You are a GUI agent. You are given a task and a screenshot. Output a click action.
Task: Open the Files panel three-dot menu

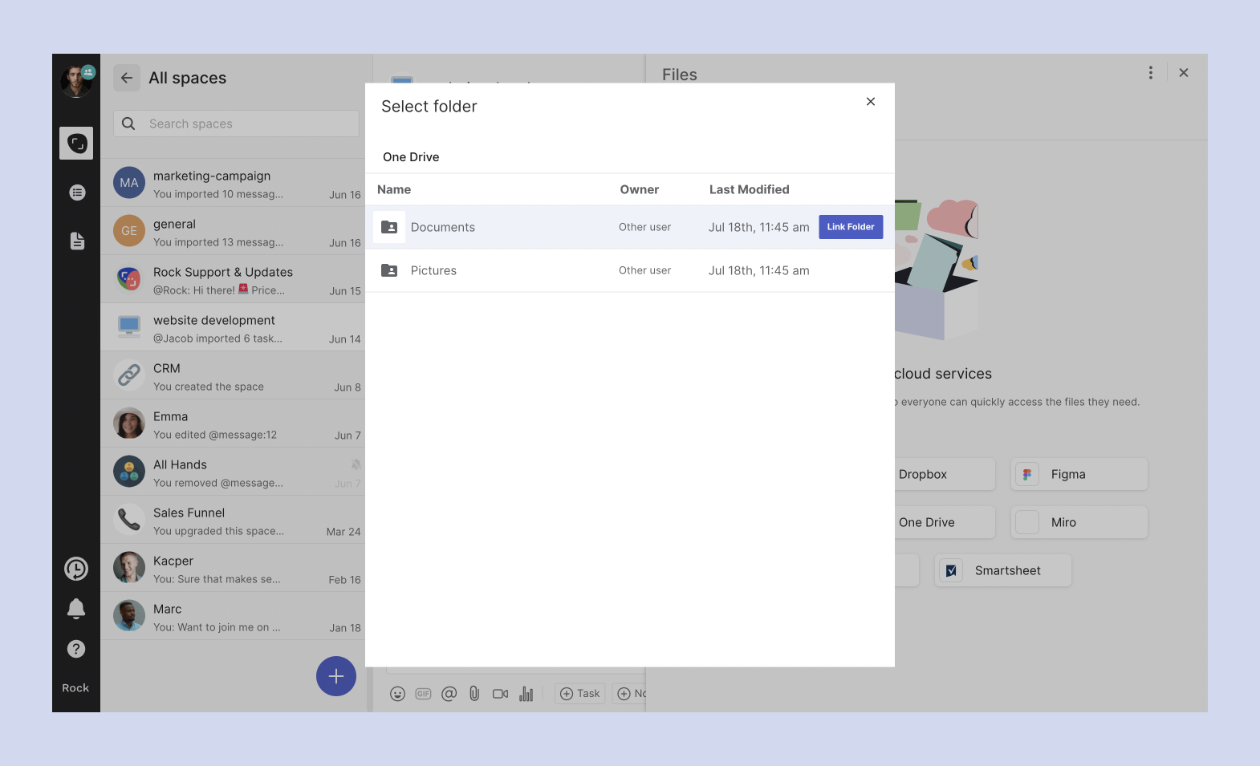[1150, 73]
